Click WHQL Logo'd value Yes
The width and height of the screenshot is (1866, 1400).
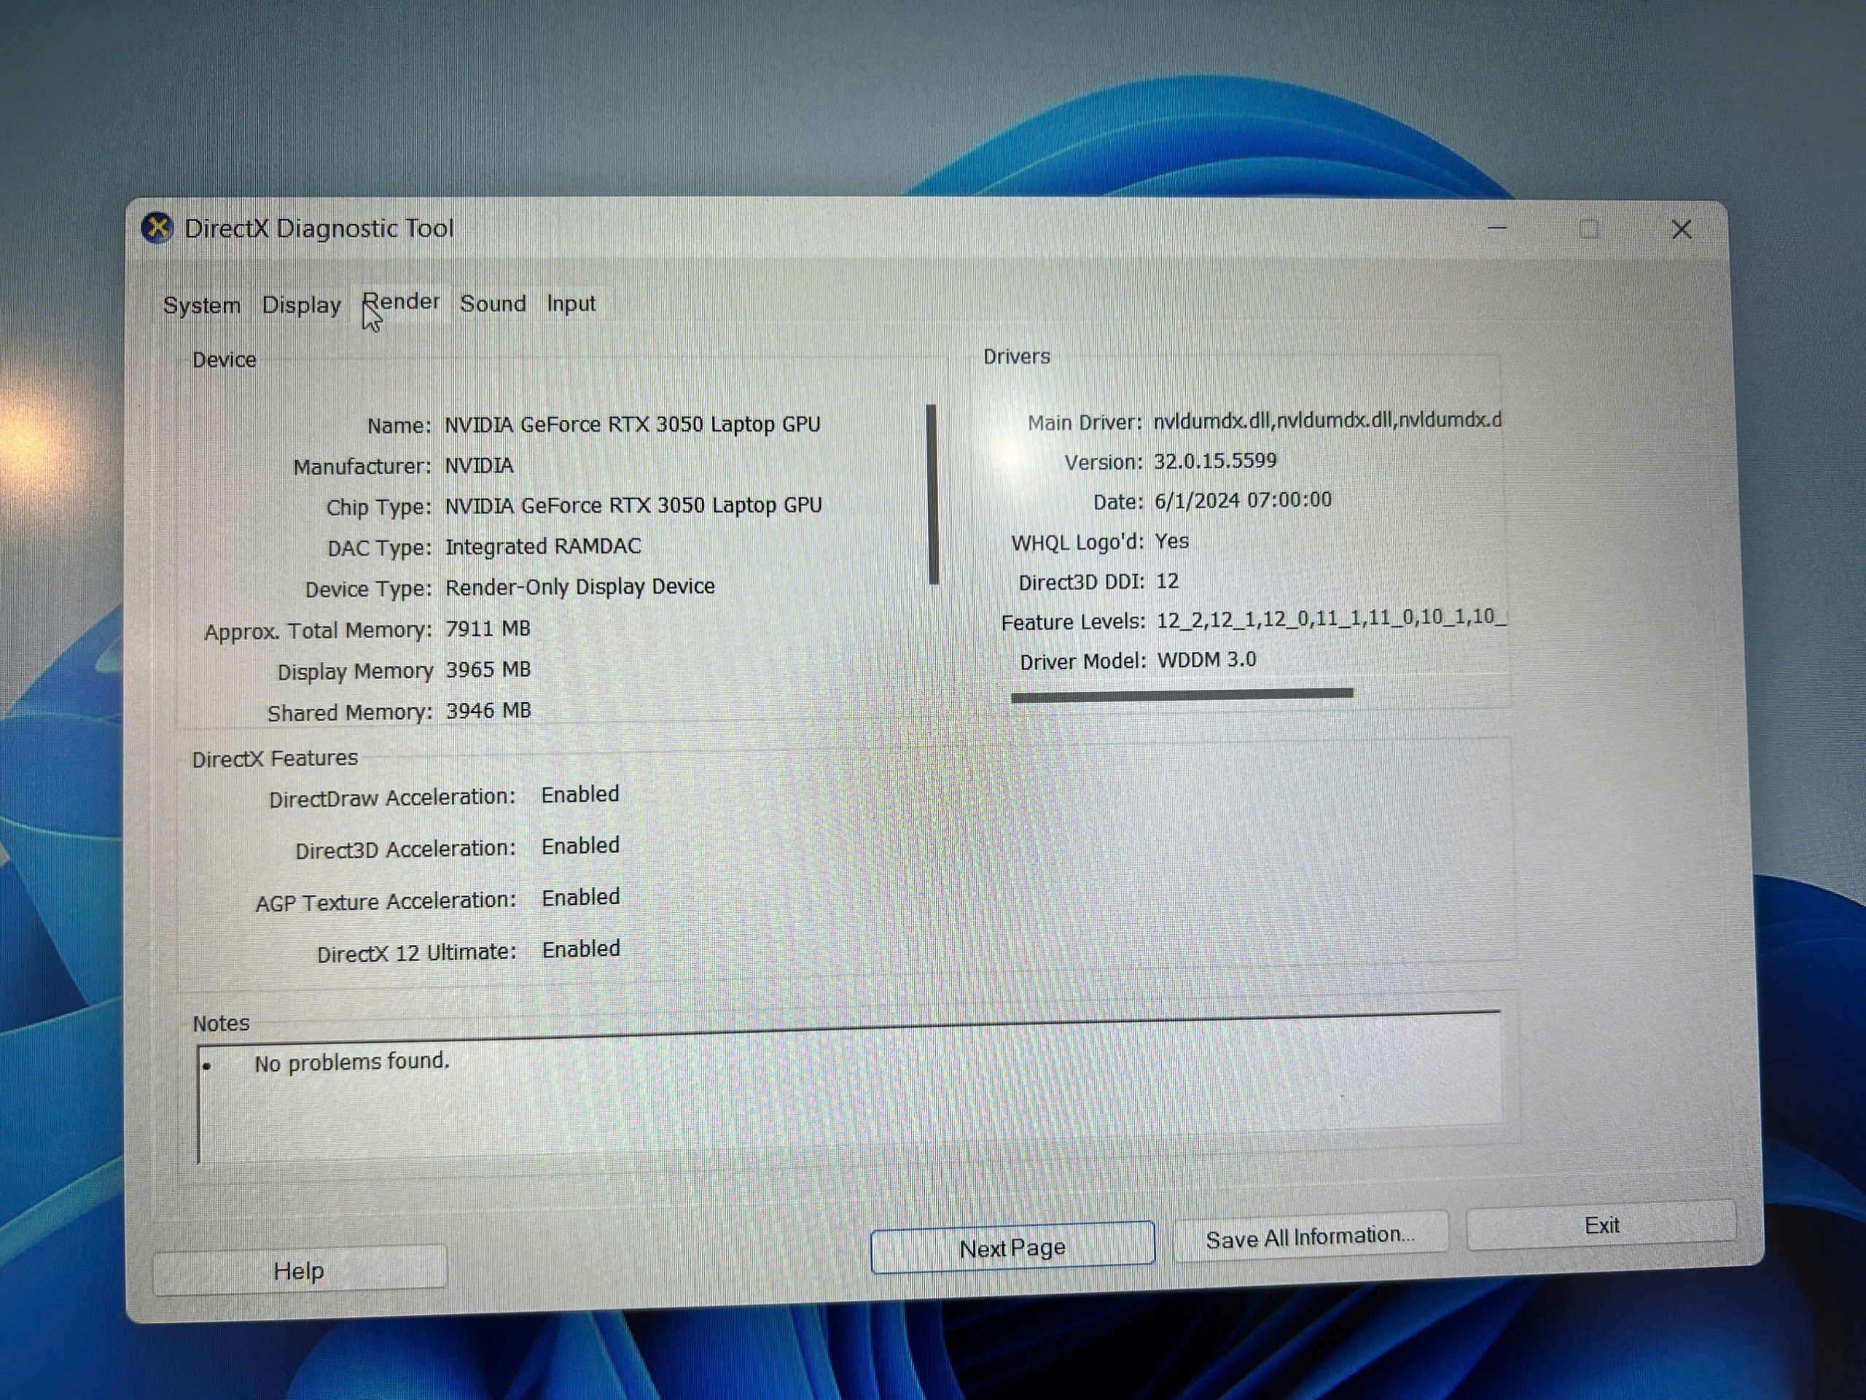coord(1172,541)
